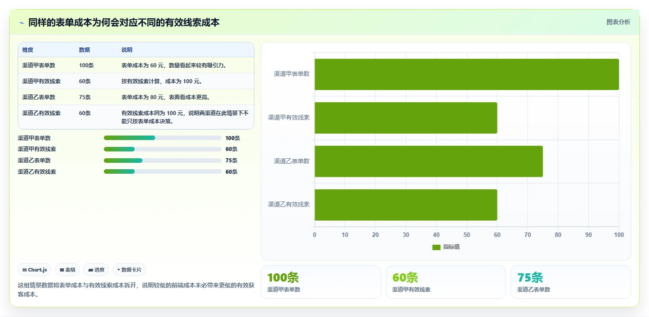Click the description 有效线索成本同为 100 元

(185, 117)
